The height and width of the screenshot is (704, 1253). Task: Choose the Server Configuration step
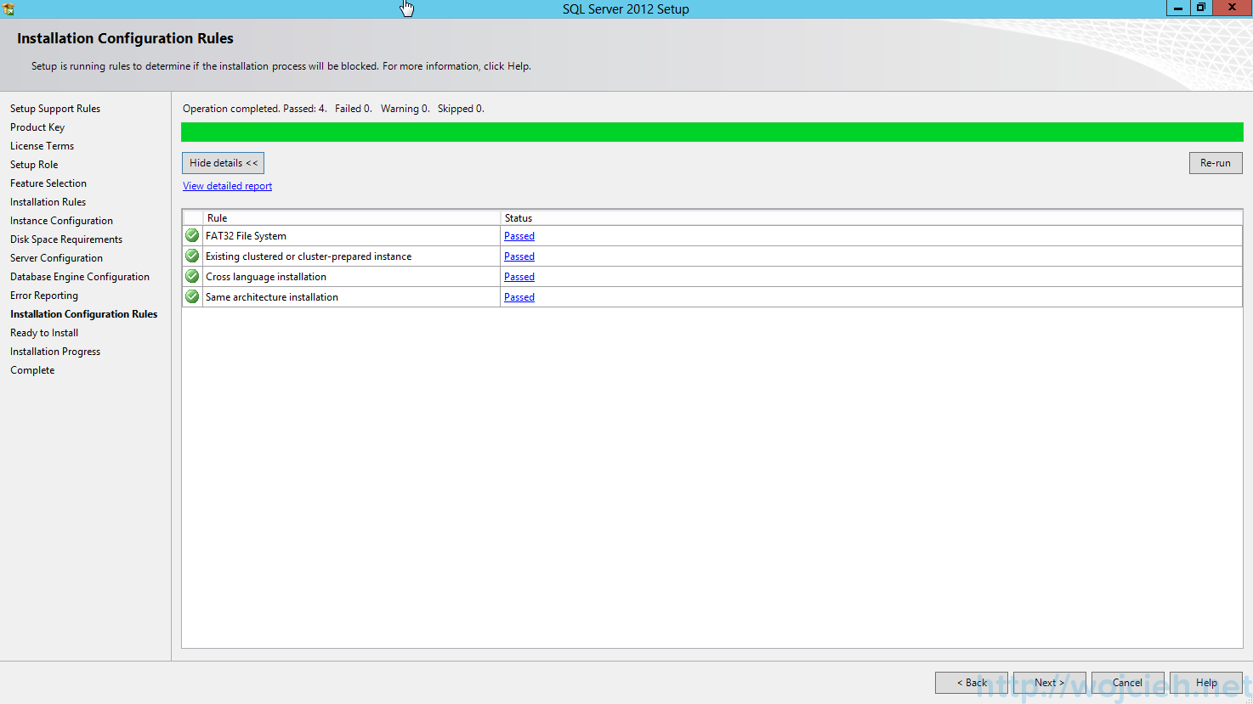point(56,258)
